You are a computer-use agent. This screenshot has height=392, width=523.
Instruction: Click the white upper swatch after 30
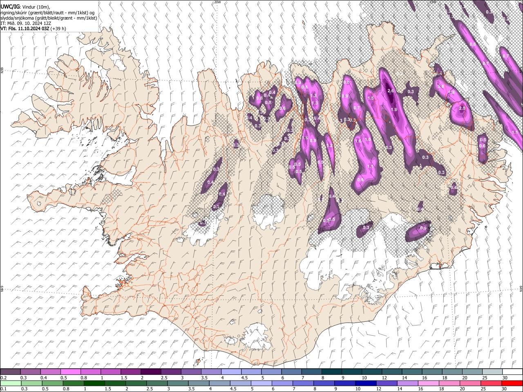tap(512, 372)
